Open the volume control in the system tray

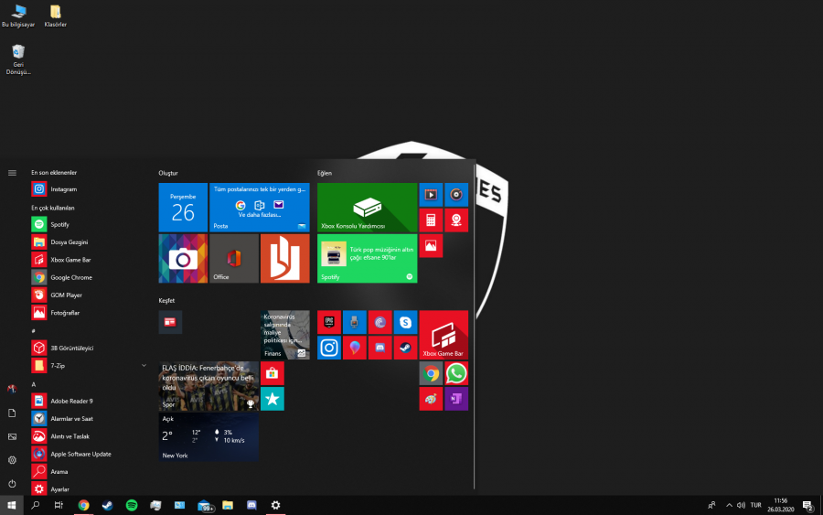[742, 505]
